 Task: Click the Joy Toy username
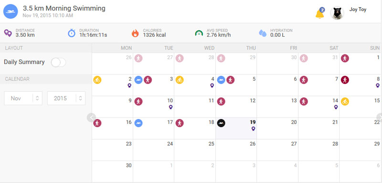(358, 10)
